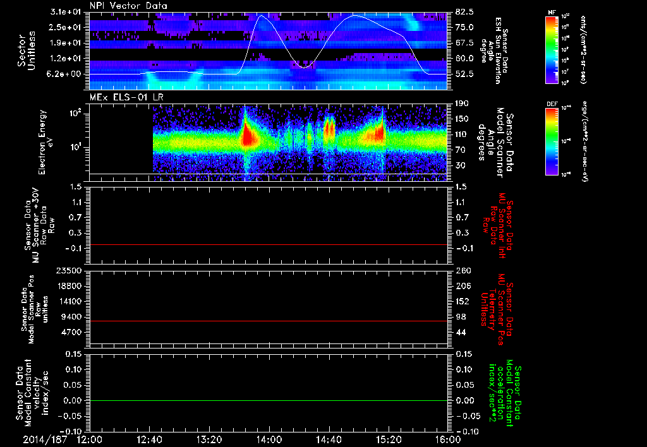This screenshot has height=447, width=647.
Task: Click the cnts/(cm**2-sr-sec) units label
Action: [583, 50]
